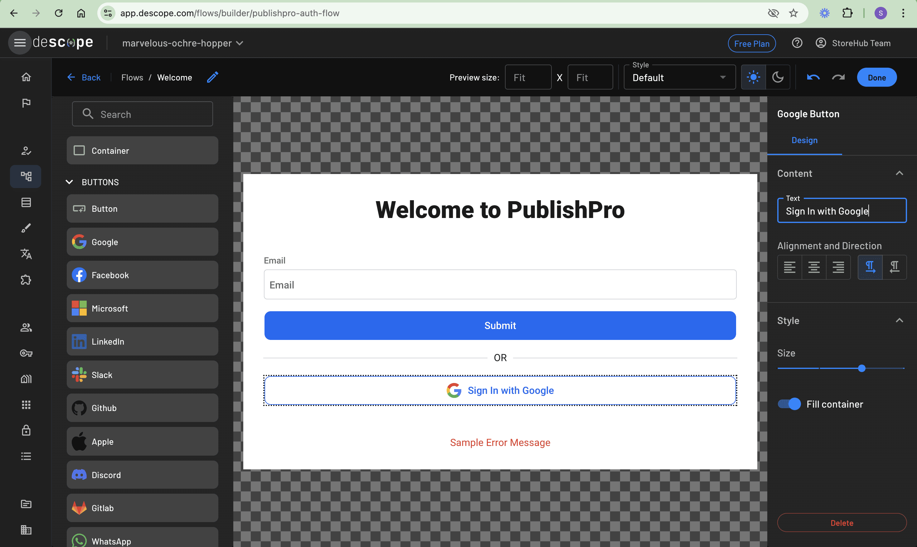Screen dimensions: 917x547
Task: Open the Flows icon in left sidebar
Action: coord(26,176)
